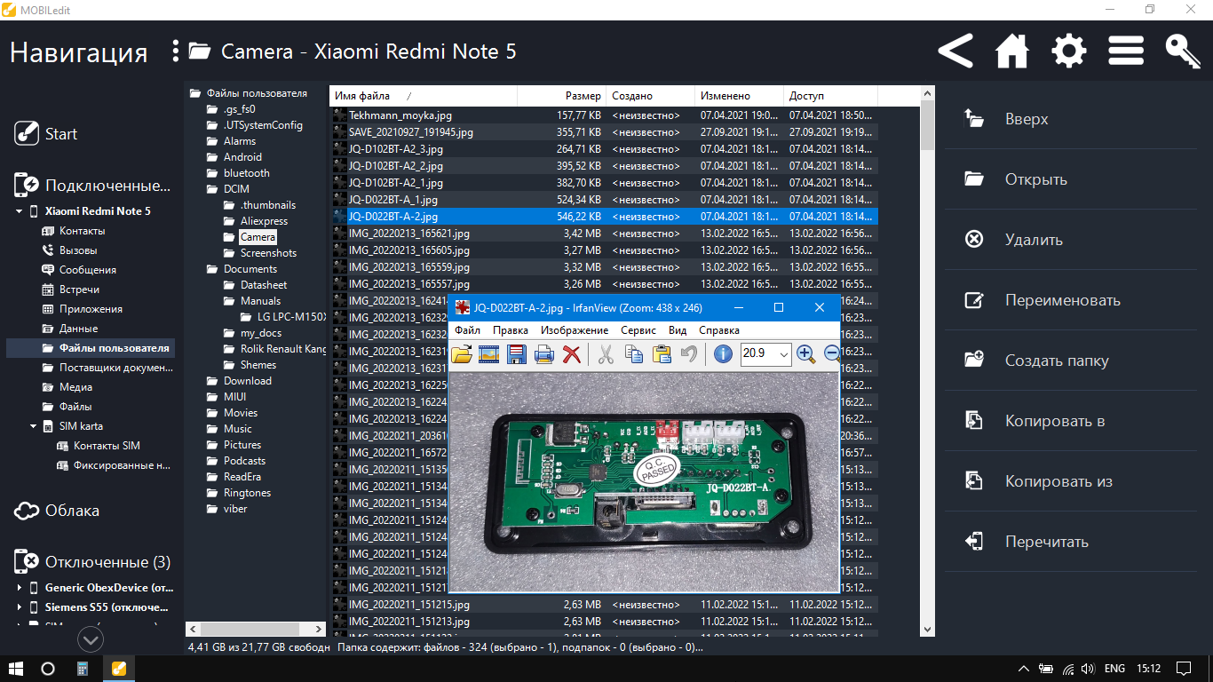1213x682 pixels.
Task: Click ENG language indicator in system tray
Action: coord(1114,669)
